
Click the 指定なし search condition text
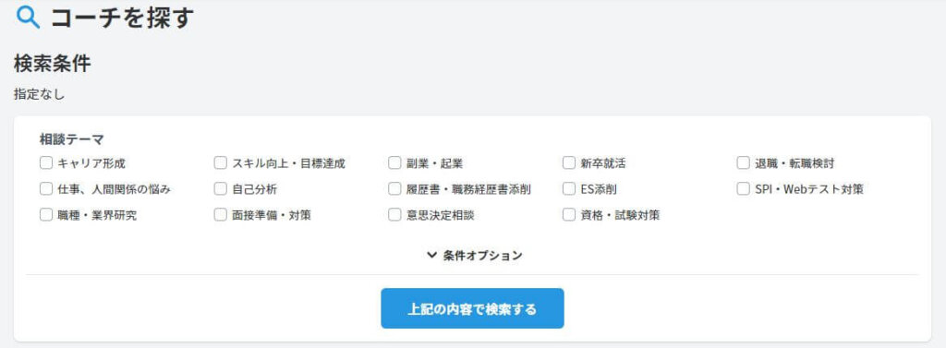(39, 94)
